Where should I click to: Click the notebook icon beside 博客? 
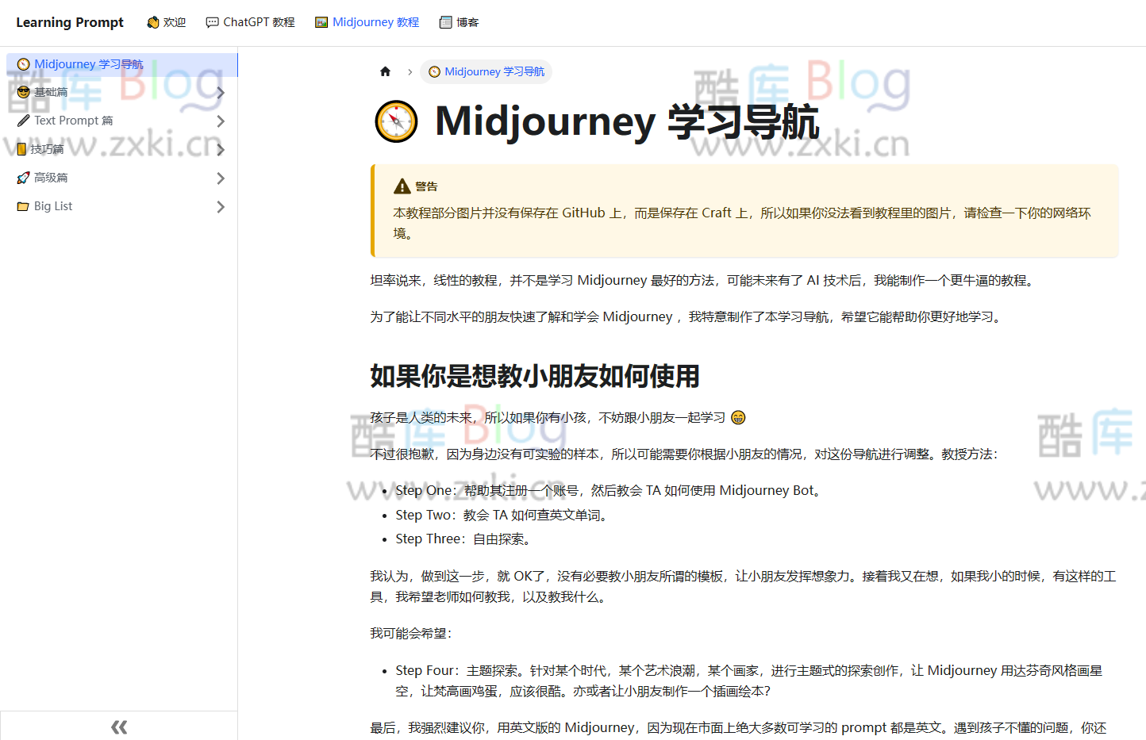click(x=445, y=21)
